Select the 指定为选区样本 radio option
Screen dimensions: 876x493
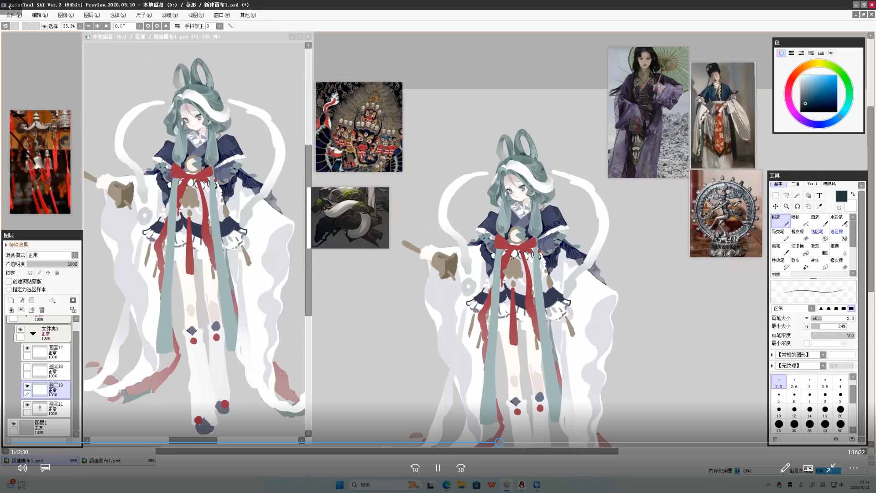point(9,289)
